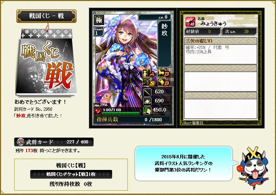Screen dimensions: 276x195
Task: Click the siege weapon aptitude B icon
Action: point(163,82)
